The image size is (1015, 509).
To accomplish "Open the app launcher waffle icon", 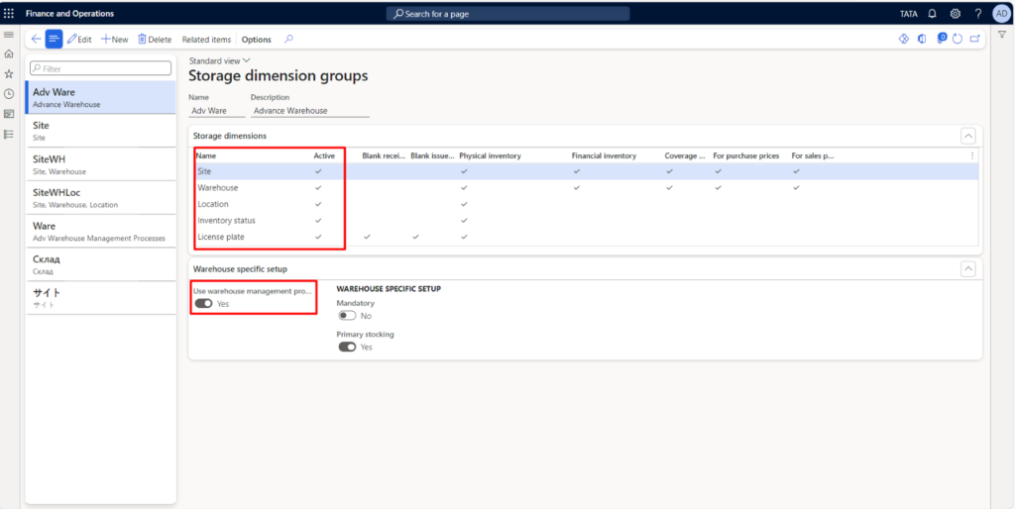I will coord(9,13).
